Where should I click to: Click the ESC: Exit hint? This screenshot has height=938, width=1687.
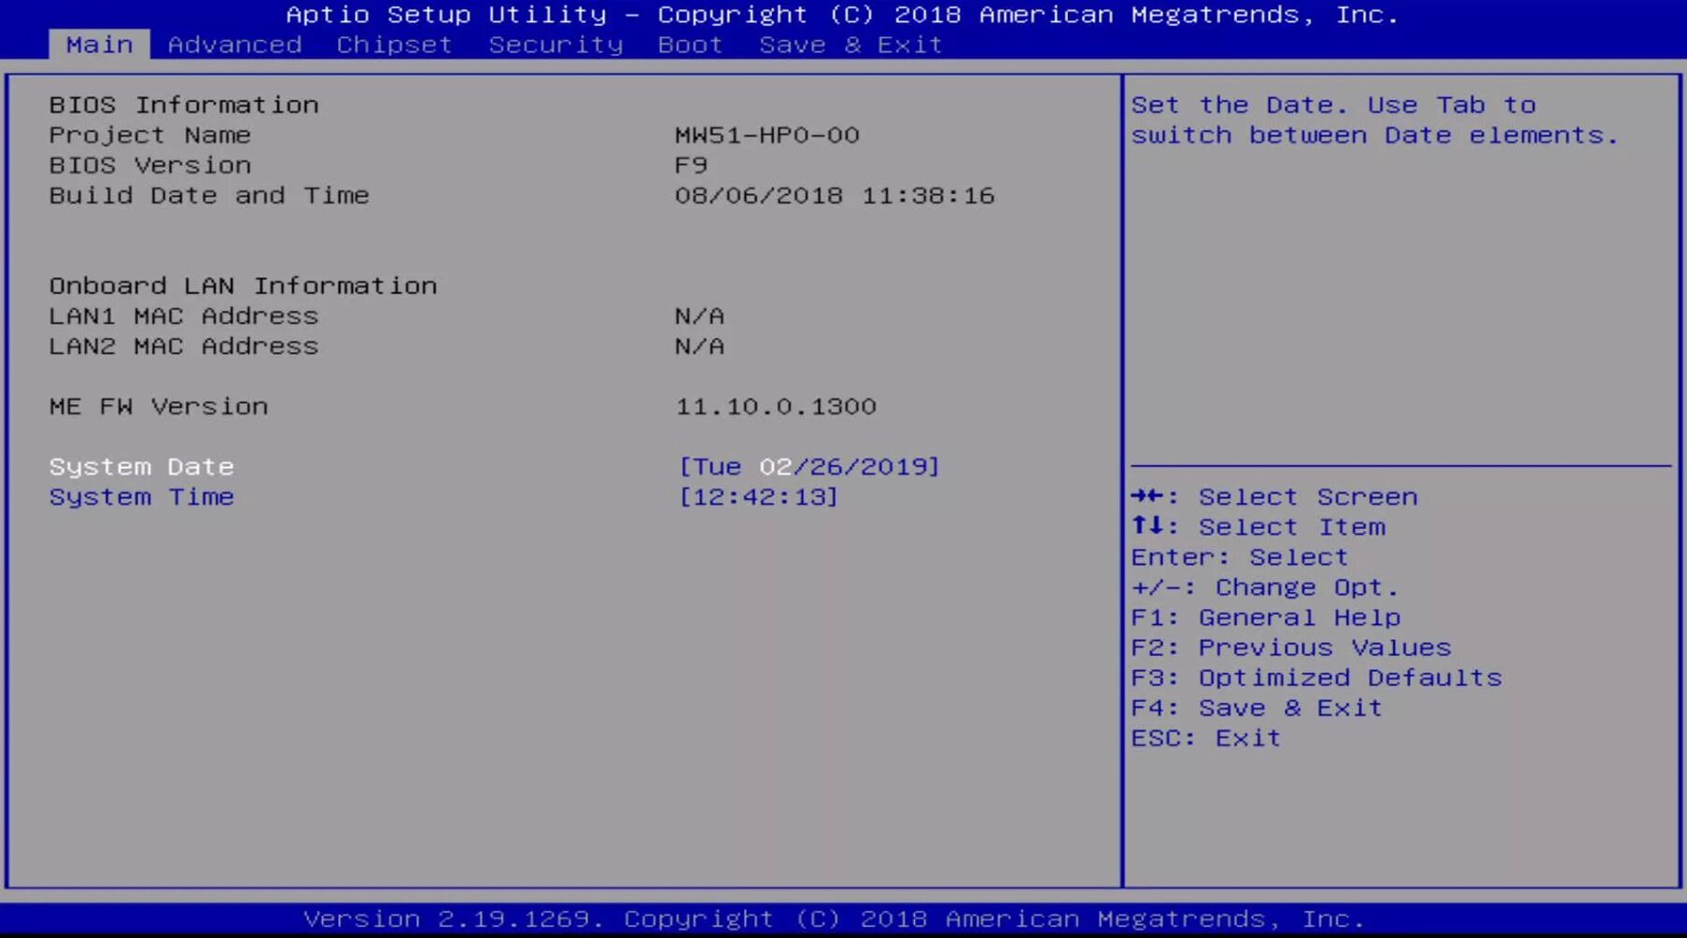point(1206,738)
